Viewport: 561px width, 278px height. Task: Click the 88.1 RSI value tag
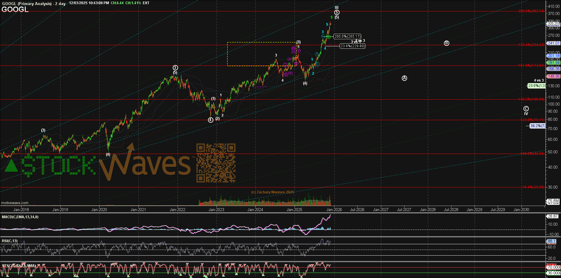pyautogui.click(x=551, y=241)
